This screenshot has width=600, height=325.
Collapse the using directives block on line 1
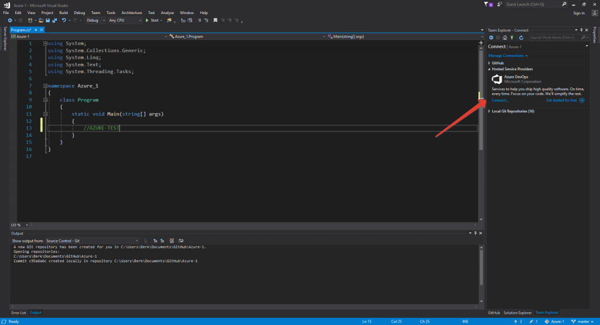click(45, 43)
